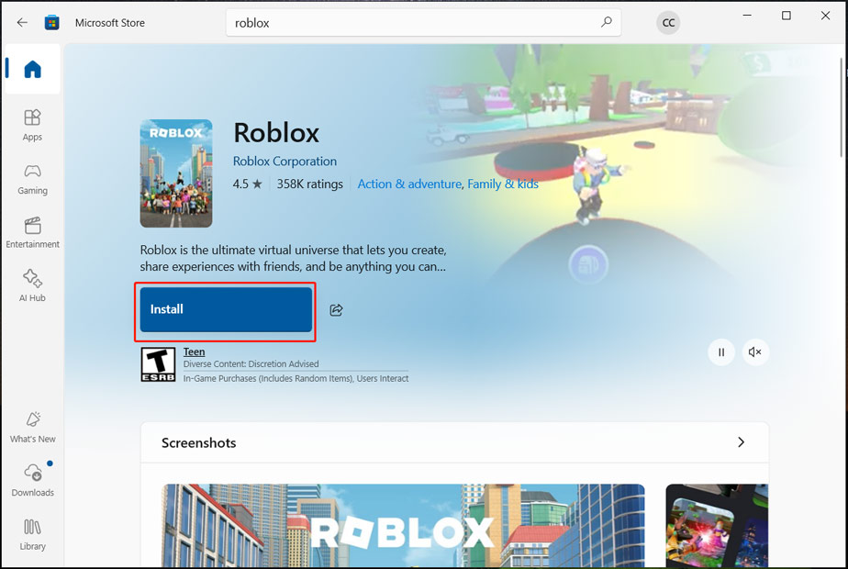Open the CC profile account button
The width and height of the screenshot is (848, 569).
point(668,23)
